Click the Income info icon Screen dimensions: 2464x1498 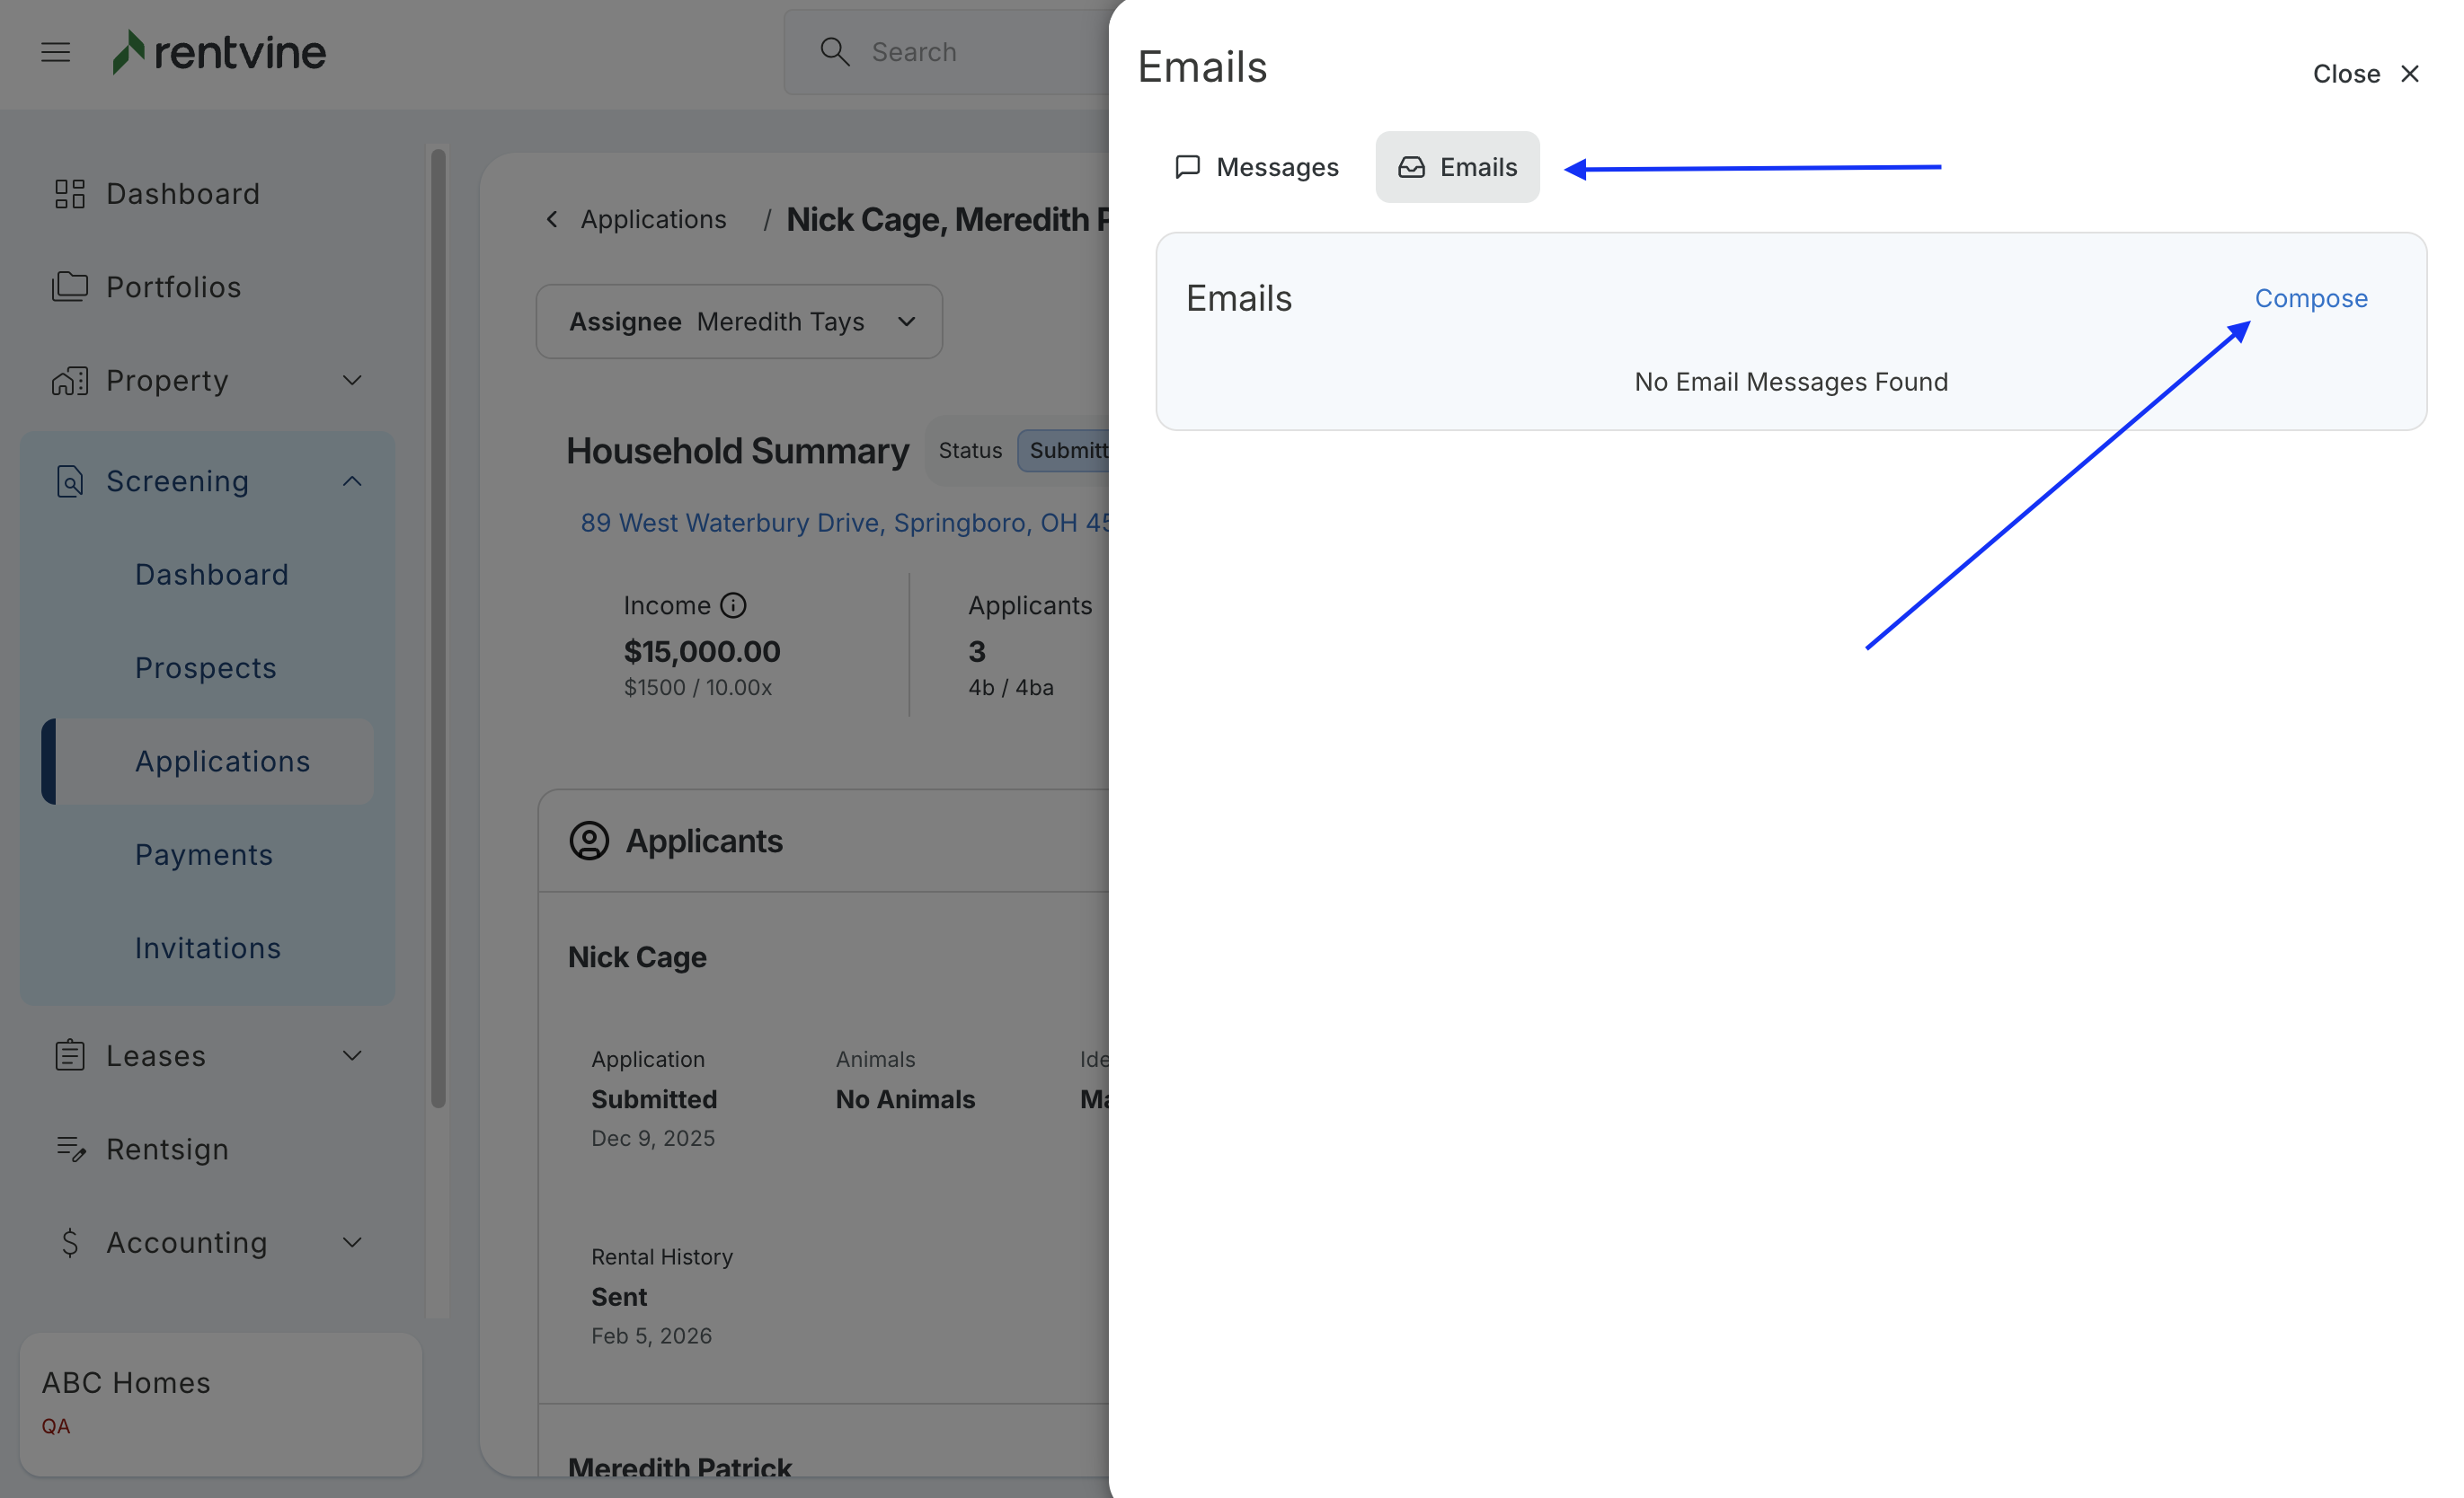[x=733, y=605]
